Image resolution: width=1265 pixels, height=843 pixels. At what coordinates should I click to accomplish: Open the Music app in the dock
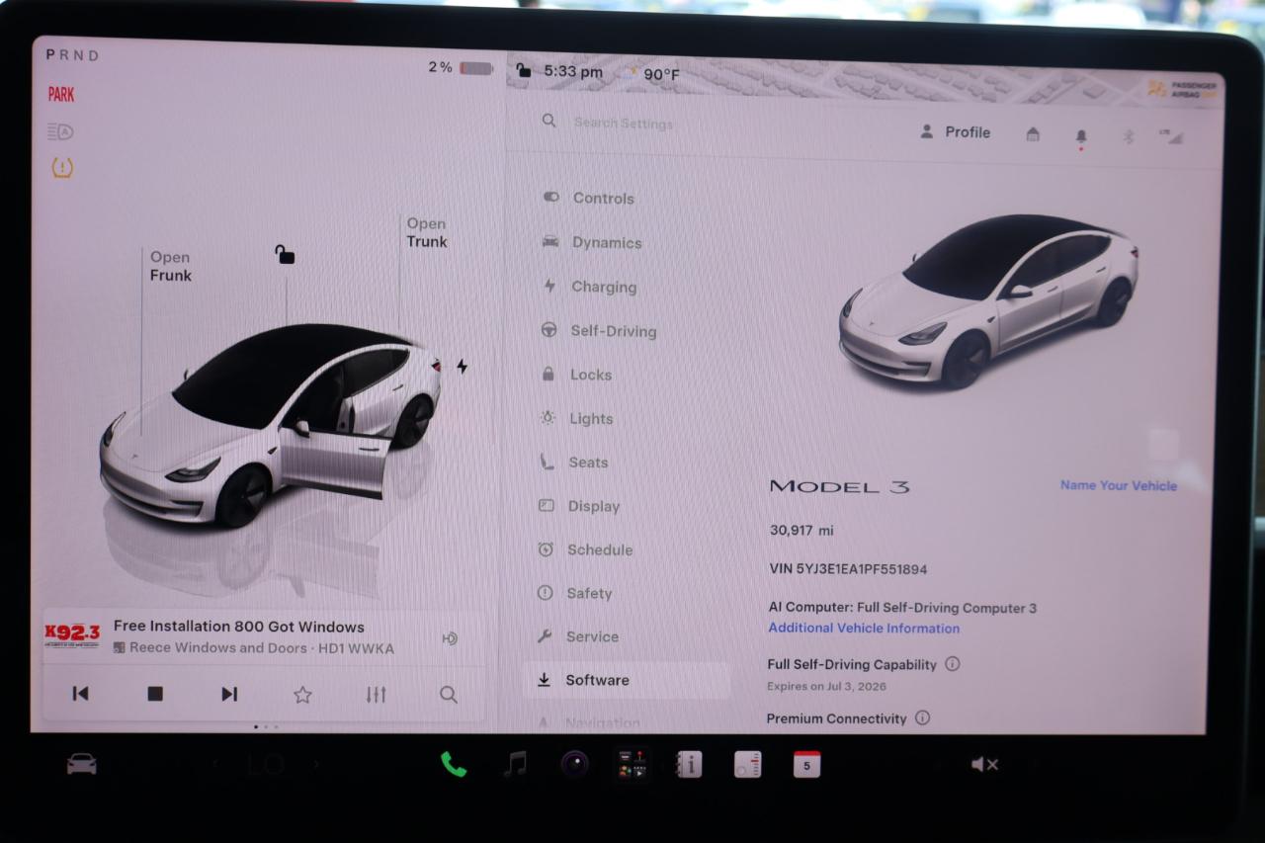coord(515,764)
